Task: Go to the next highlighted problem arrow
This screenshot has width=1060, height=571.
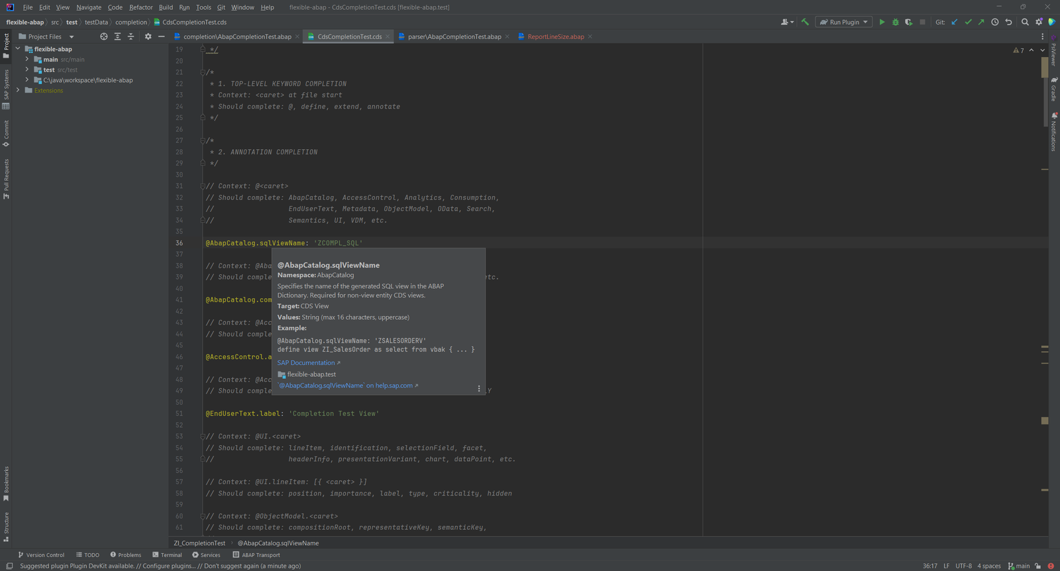Action: point(1042,50)
